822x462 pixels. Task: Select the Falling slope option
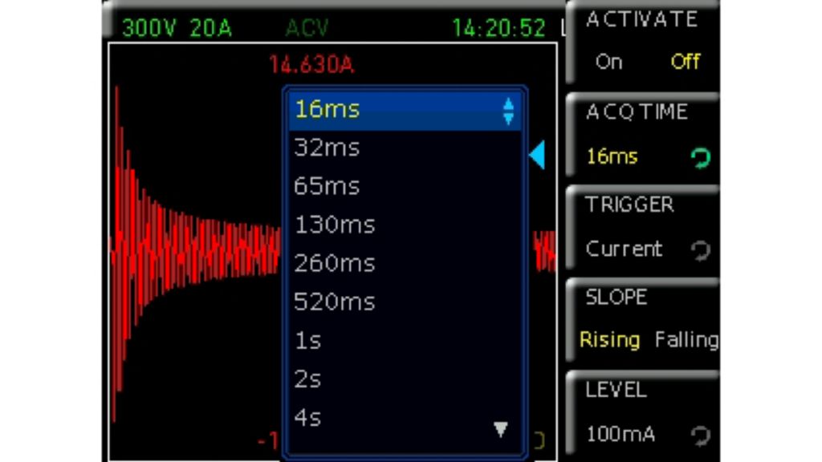(x=686, y=339)
